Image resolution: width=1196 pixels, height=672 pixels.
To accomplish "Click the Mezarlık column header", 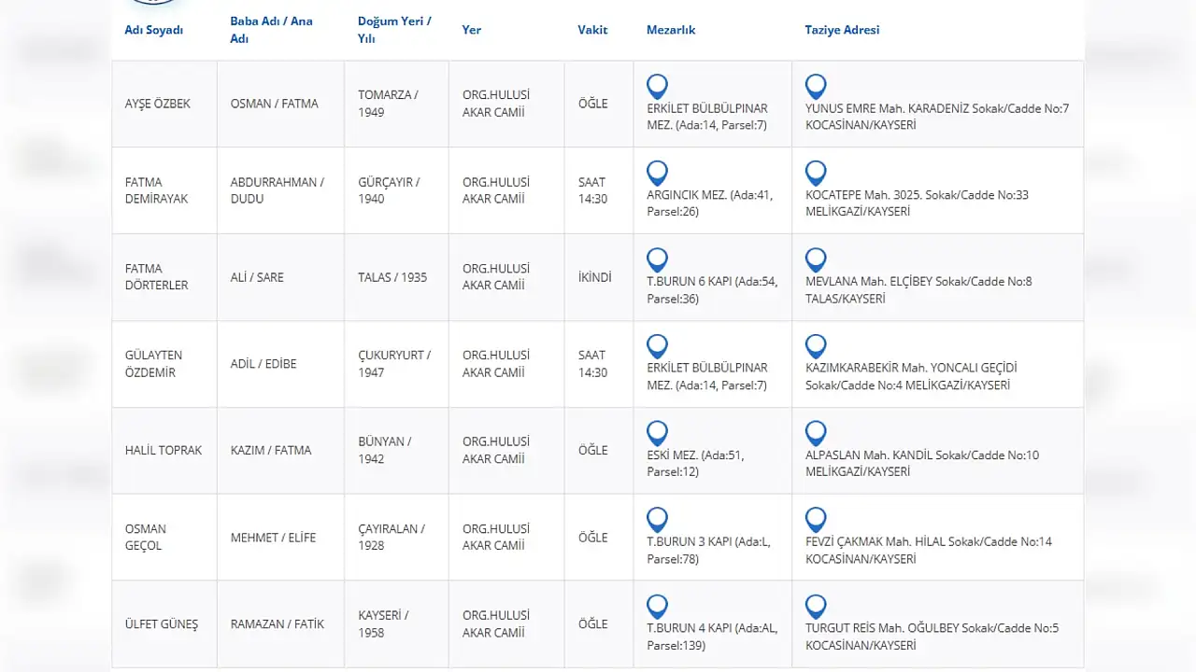I will 671,30.
